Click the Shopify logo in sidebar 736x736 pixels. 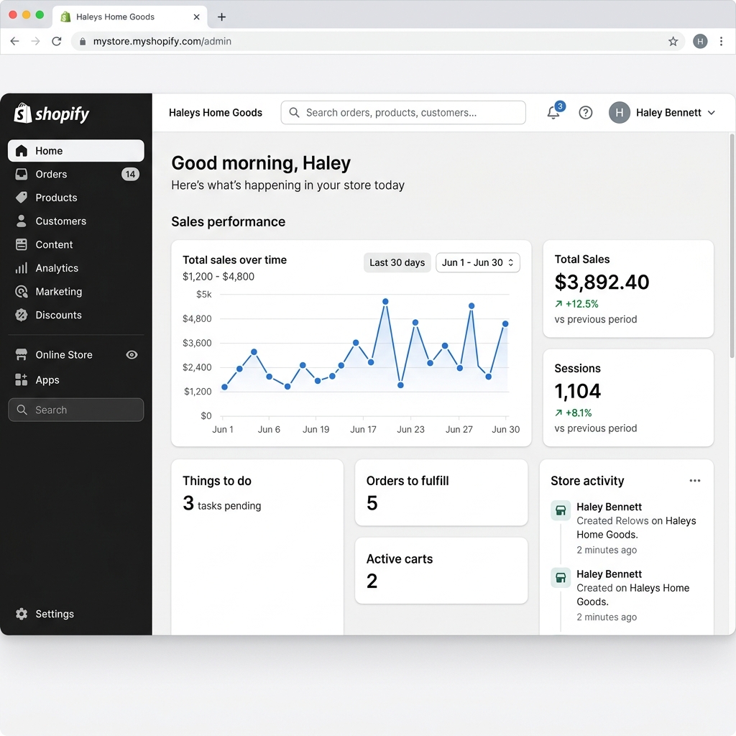pyautogui.click(x=51, y=114)
